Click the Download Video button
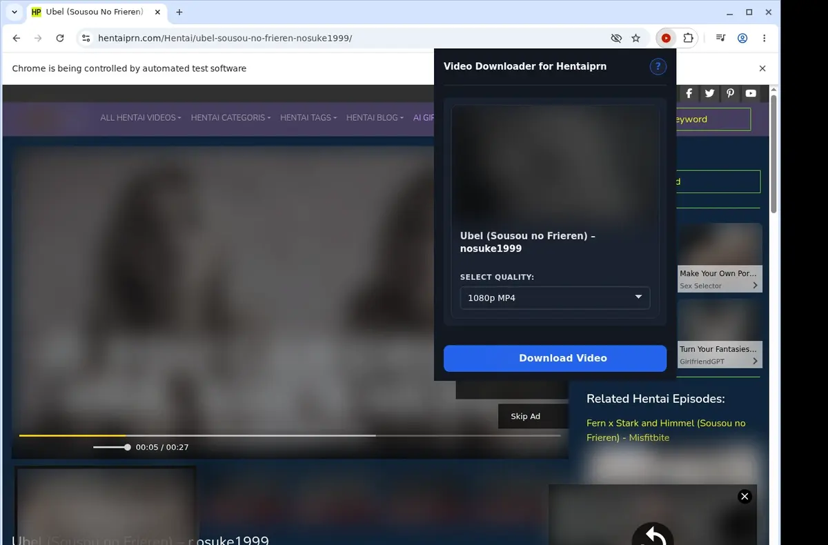 [555, 358]
